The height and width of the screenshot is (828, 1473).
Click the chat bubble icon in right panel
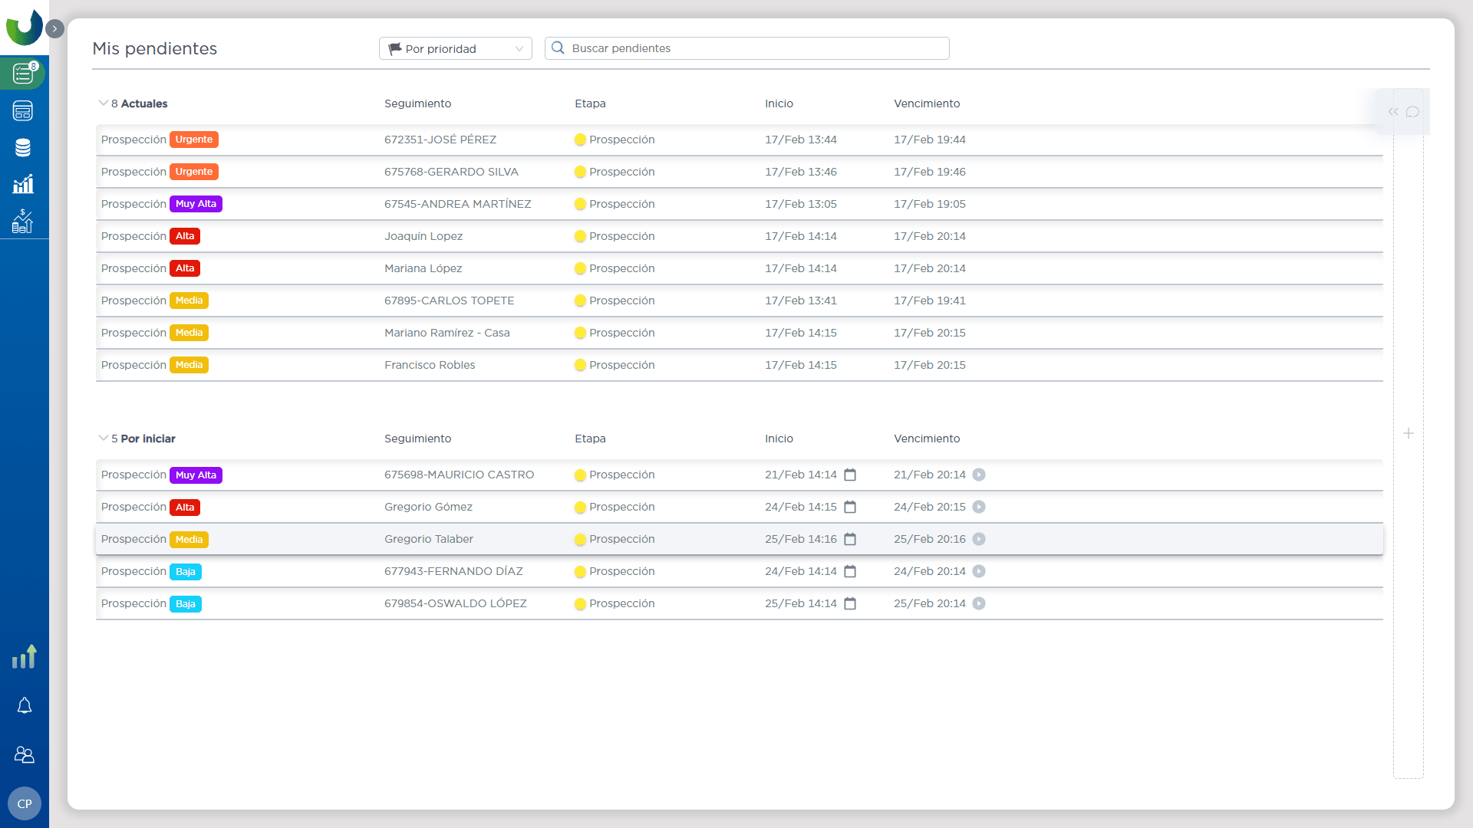point(1412,112)
